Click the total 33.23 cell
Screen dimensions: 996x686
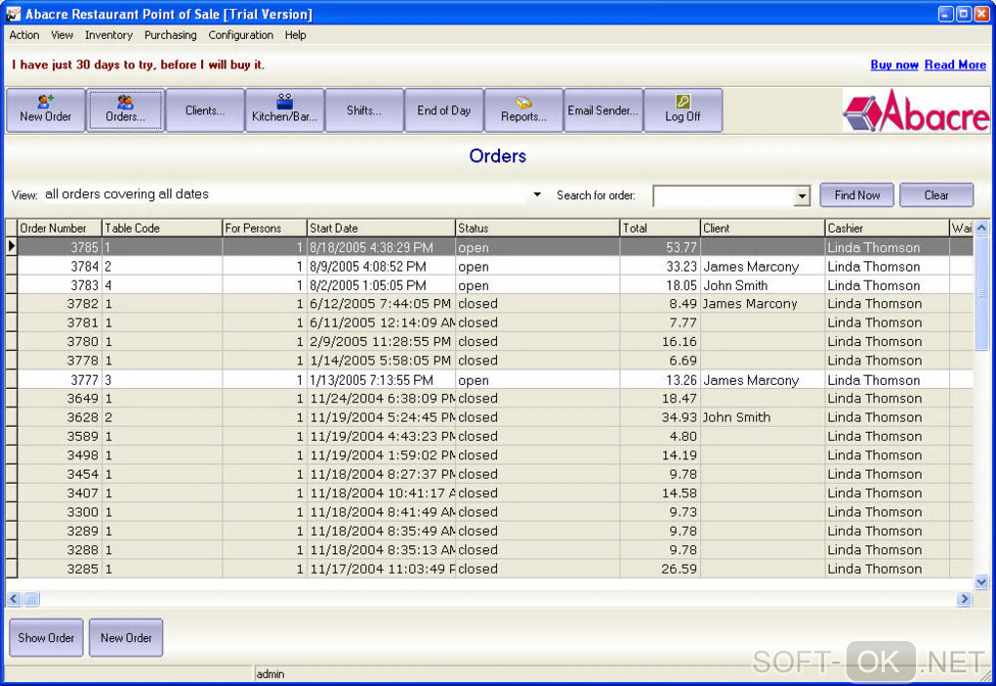[660, 267]
